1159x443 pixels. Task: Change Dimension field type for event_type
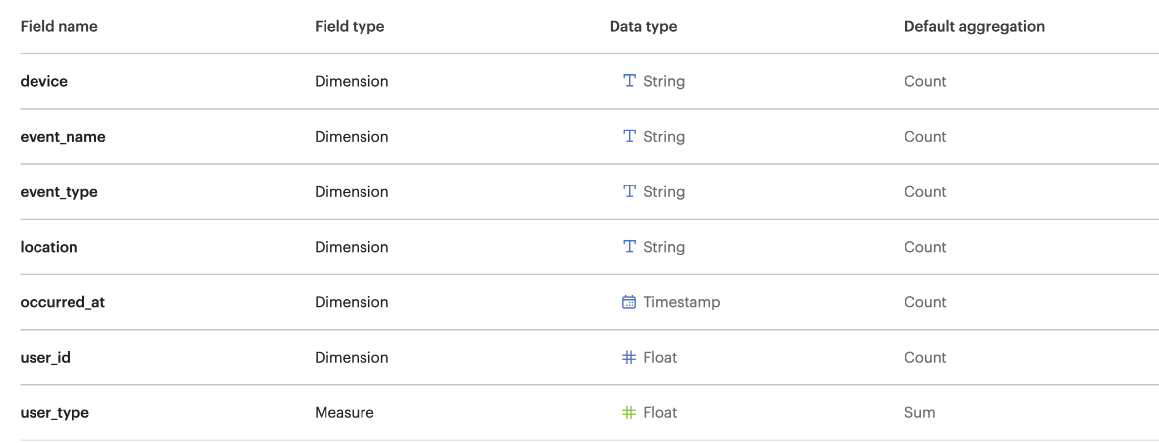[351, 191]
